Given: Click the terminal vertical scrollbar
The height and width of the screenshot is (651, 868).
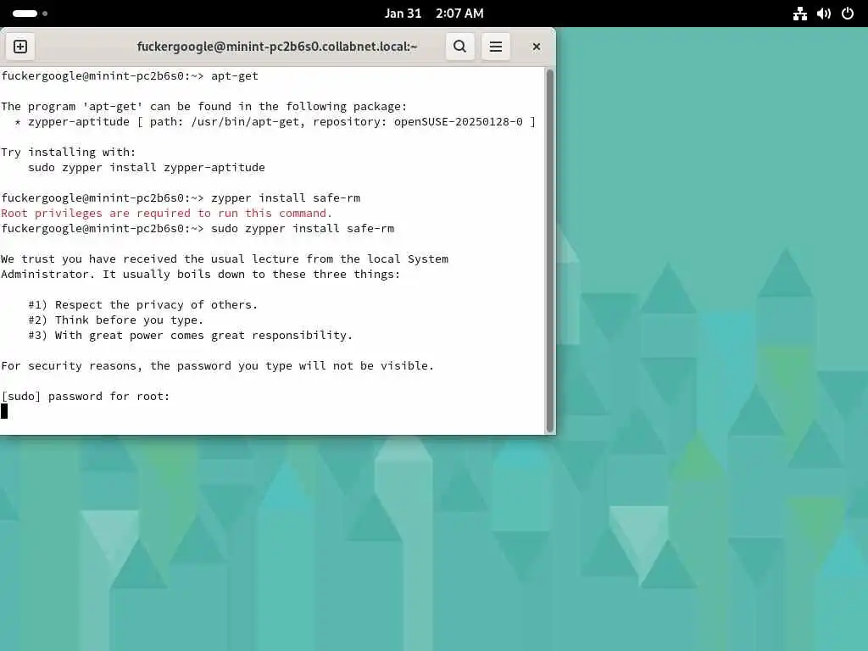Looking at the screenshot, I should tap(549, 250).
